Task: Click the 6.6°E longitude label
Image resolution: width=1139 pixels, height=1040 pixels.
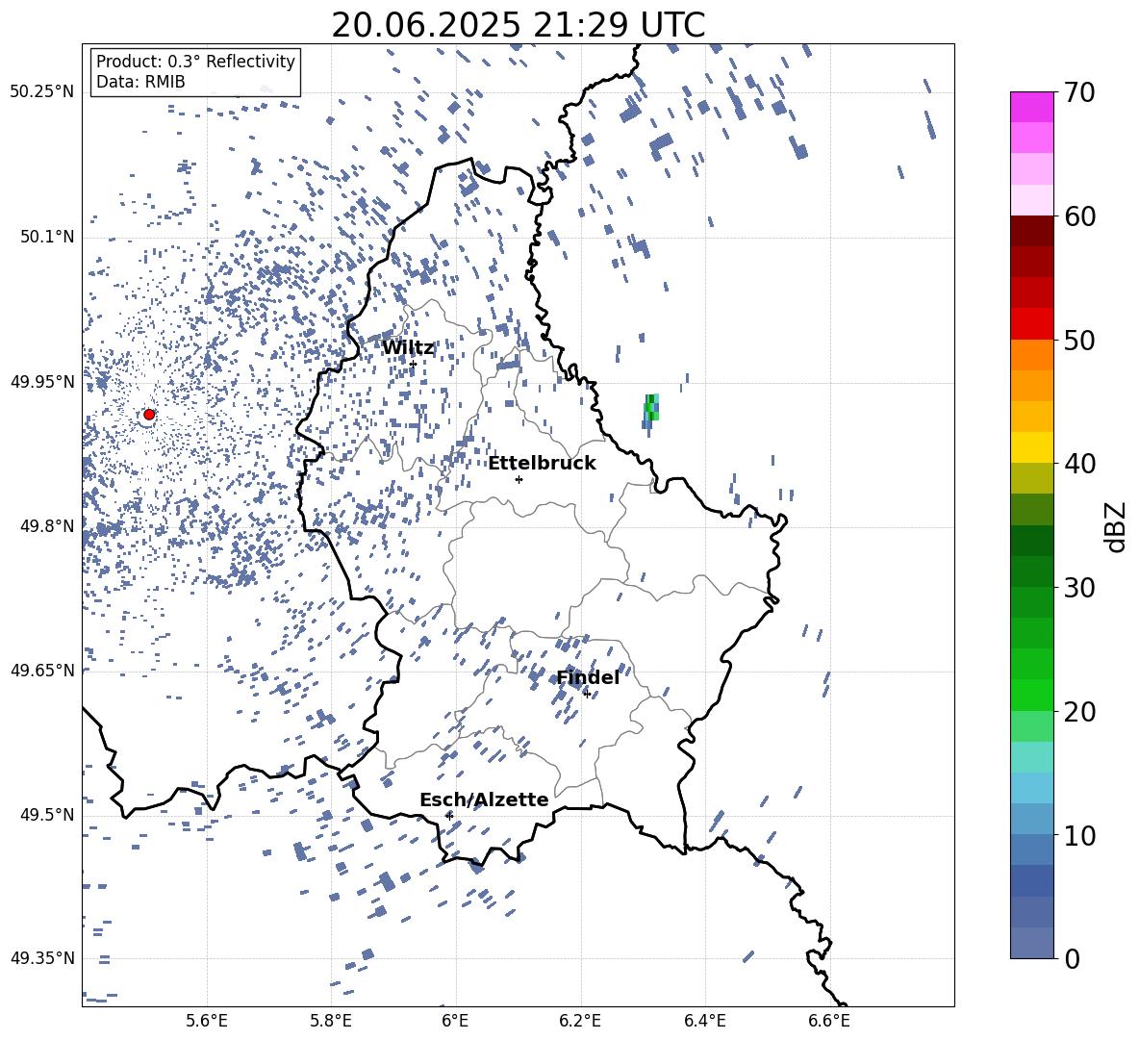Action: point(829,1021)
